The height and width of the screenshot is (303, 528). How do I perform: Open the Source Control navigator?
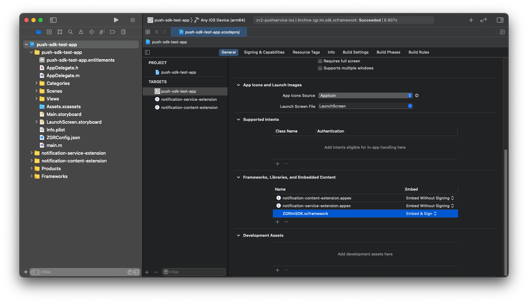(49, 32)
